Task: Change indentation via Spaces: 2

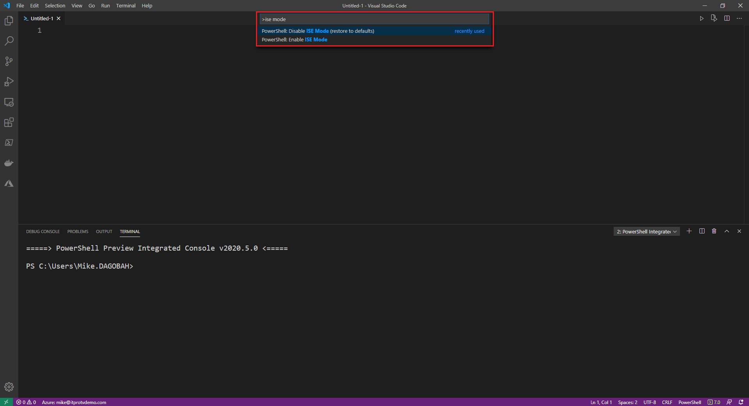Action: [628, 402]
